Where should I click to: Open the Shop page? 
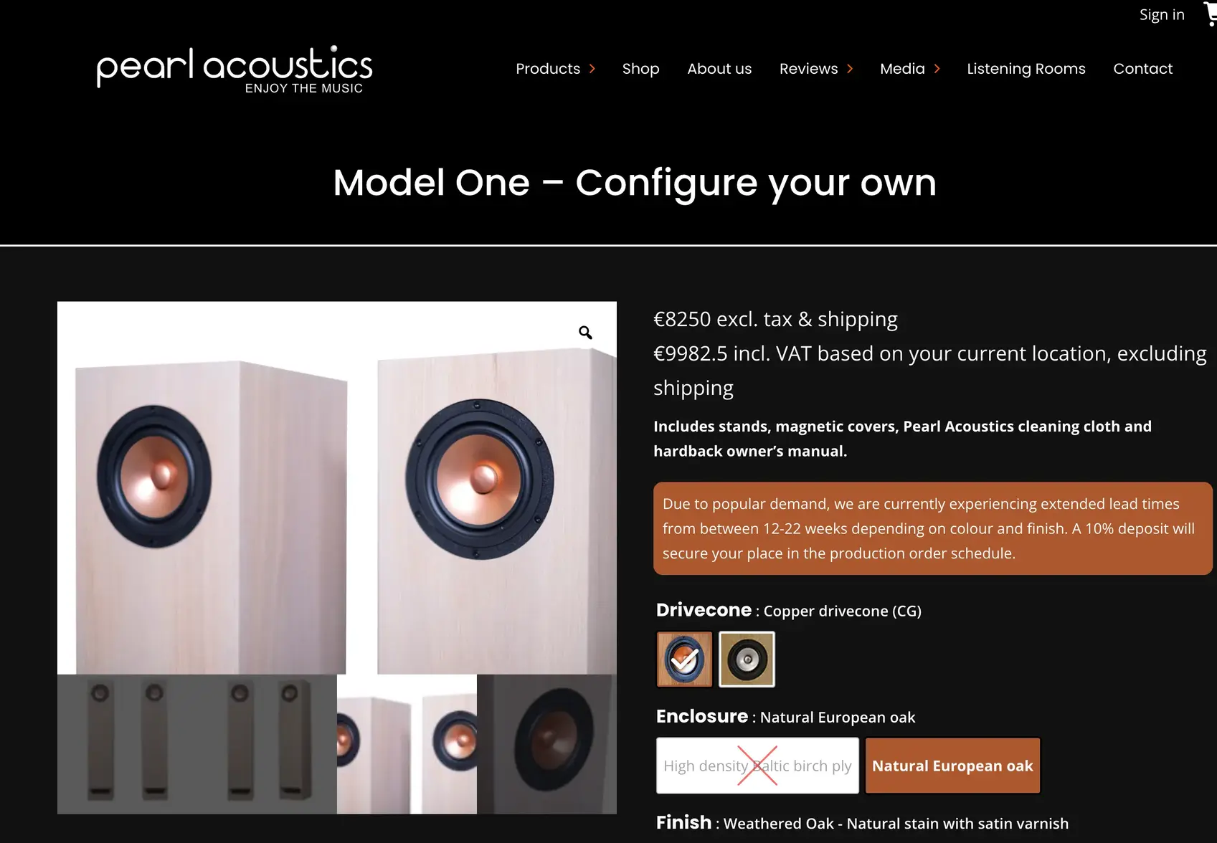coord(640,69)
